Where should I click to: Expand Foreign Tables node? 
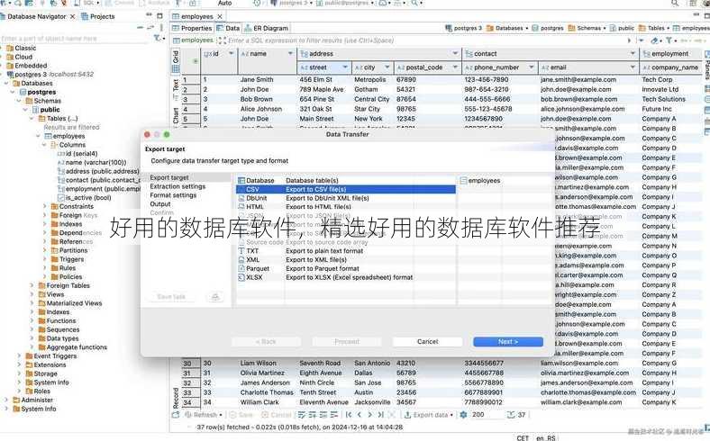click(32, 285)
